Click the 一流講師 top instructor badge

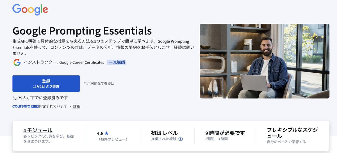117,62
